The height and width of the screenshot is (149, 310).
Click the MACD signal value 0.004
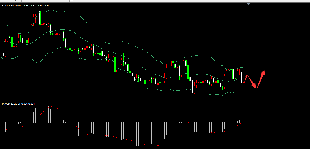pyautogui.click(x=32, y=104)
